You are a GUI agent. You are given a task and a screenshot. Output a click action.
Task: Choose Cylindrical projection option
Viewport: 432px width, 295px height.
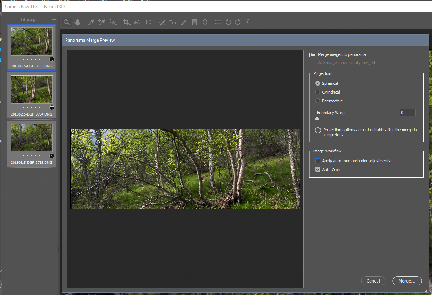[x=318, y=92]
